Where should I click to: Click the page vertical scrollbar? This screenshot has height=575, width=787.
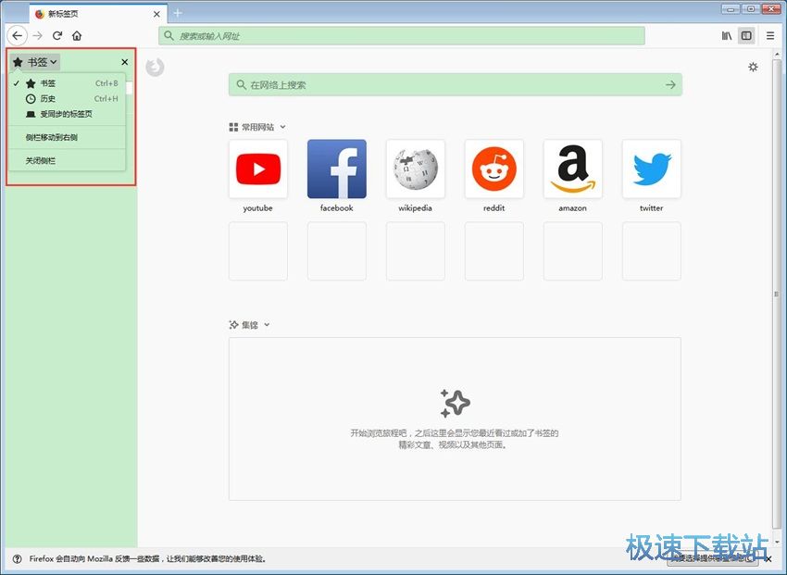(777, 294)
